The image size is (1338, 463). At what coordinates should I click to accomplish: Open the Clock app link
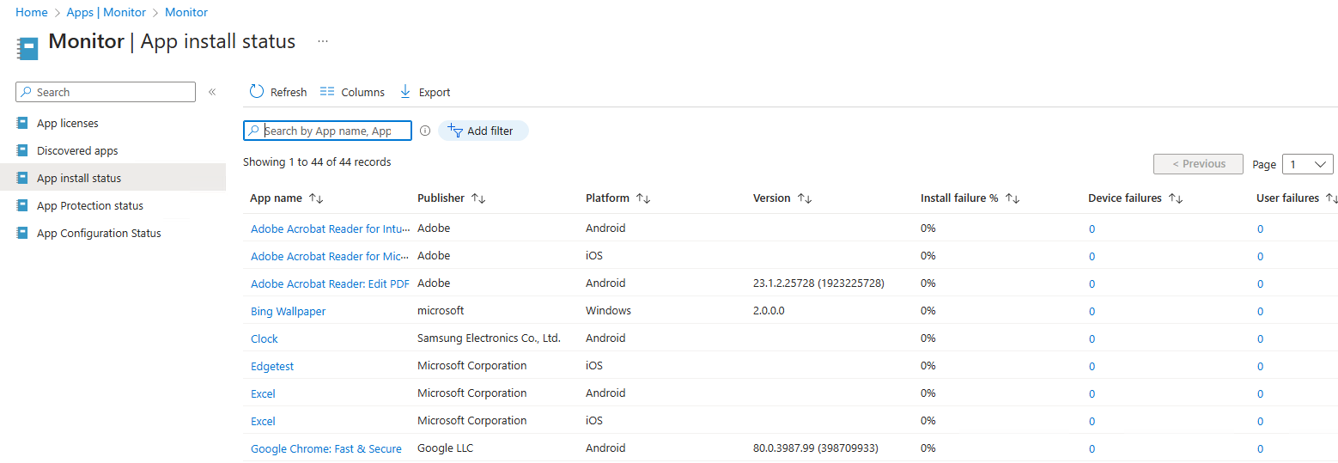coord(265,338)
